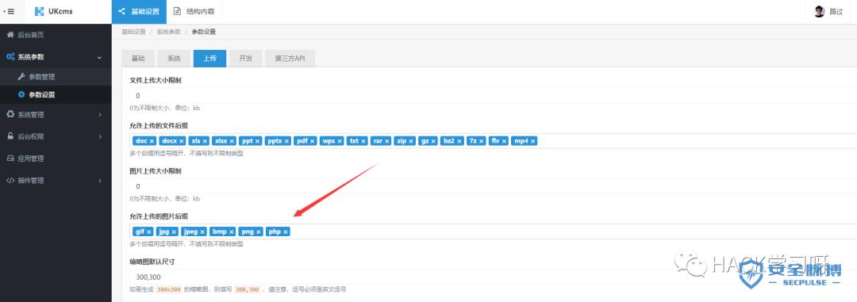Click the 系统参数 breadcrumb link

click(168, 32)
